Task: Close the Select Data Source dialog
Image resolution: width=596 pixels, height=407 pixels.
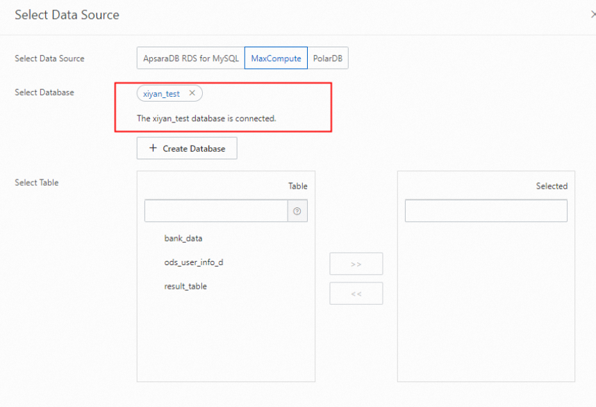Action: [593, 15]
